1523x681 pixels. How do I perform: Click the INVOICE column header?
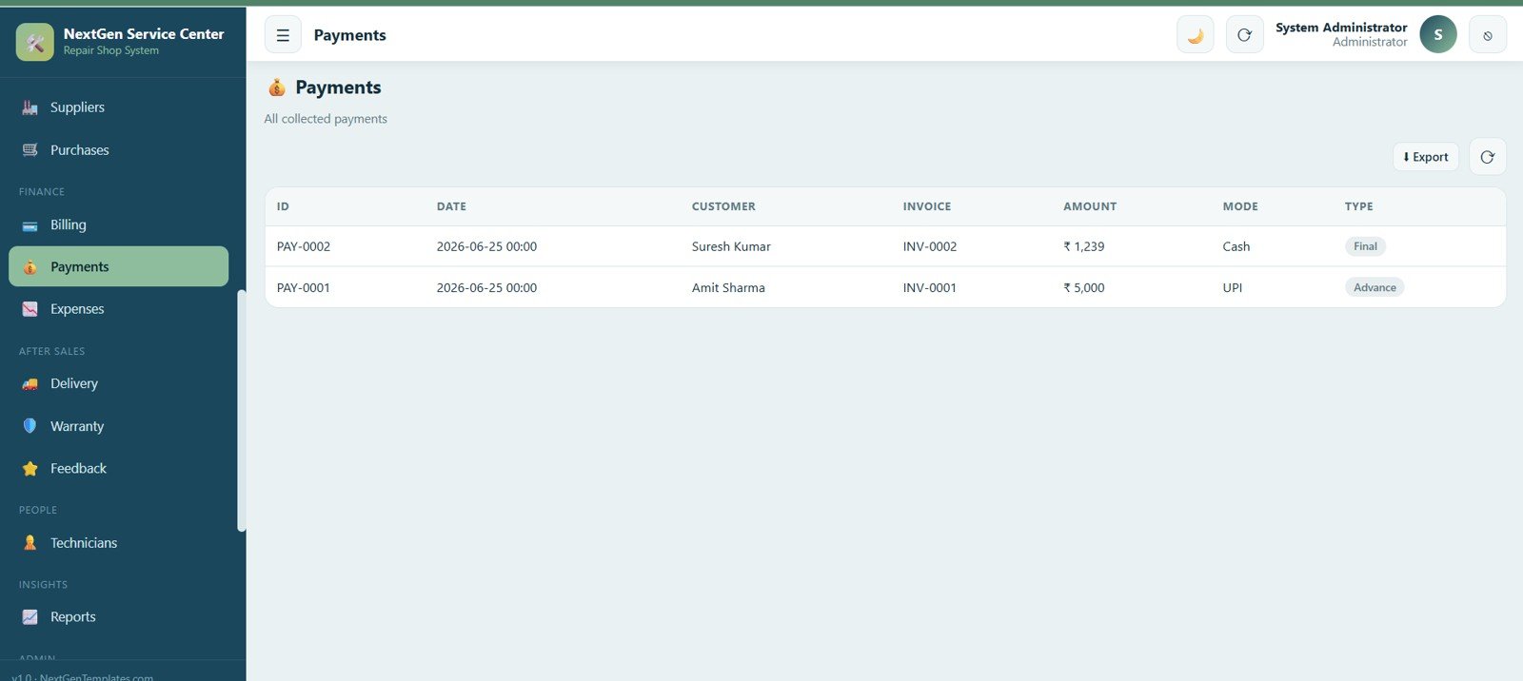927,206
